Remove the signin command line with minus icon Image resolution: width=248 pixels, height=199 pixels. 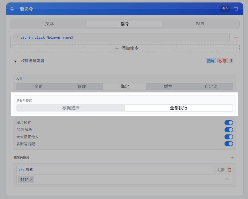pos(236,37)
